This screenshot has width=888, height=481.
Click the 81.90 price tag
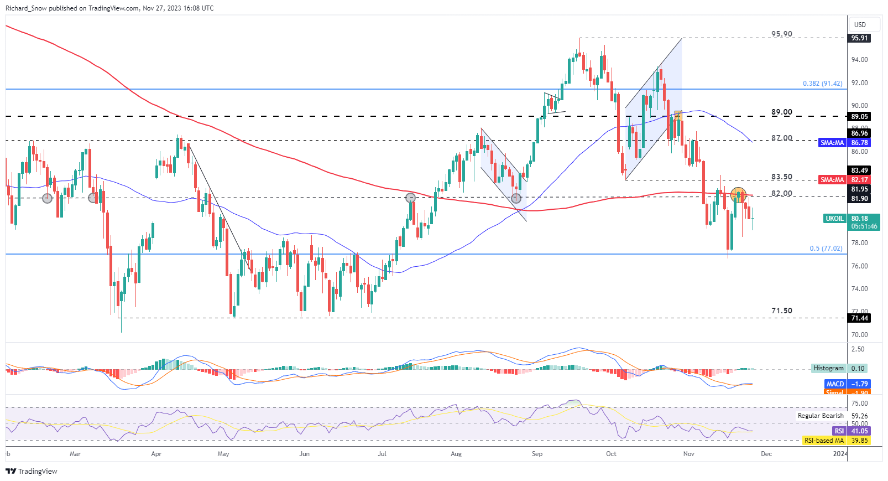[859, 199]
